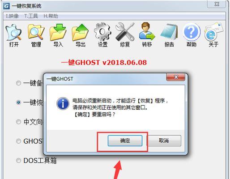Open the H.帮助 menu
Image resolution: width=230 pixels, height=179 pixels.
coord(51,16)
